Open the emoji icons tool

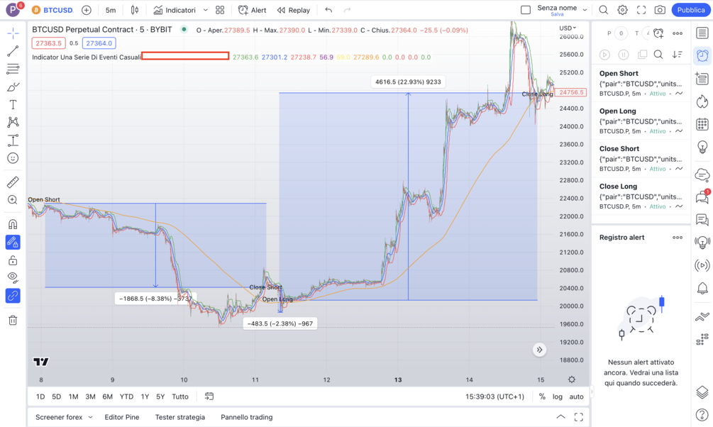click(x=13, y=158)
